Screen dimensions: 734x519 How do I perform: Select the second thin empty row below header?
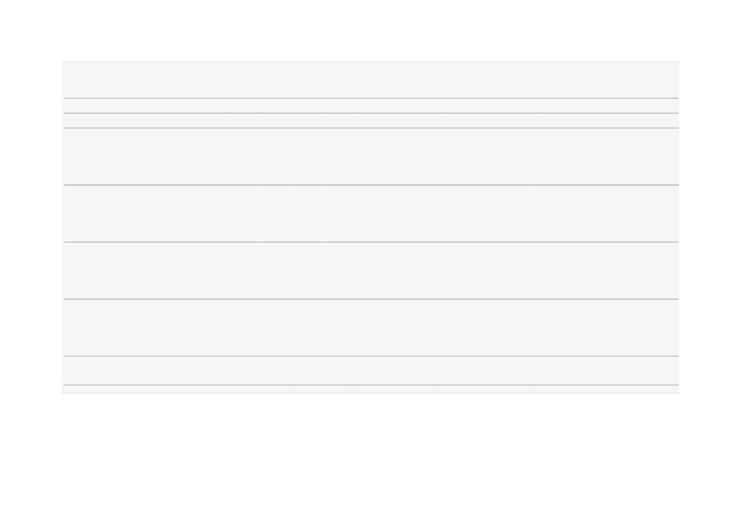[x=371, y=120]
